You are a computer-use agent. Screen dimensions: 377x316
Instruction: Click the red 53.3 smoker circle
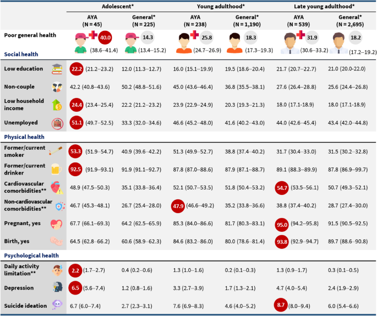[x=75, y=151]
